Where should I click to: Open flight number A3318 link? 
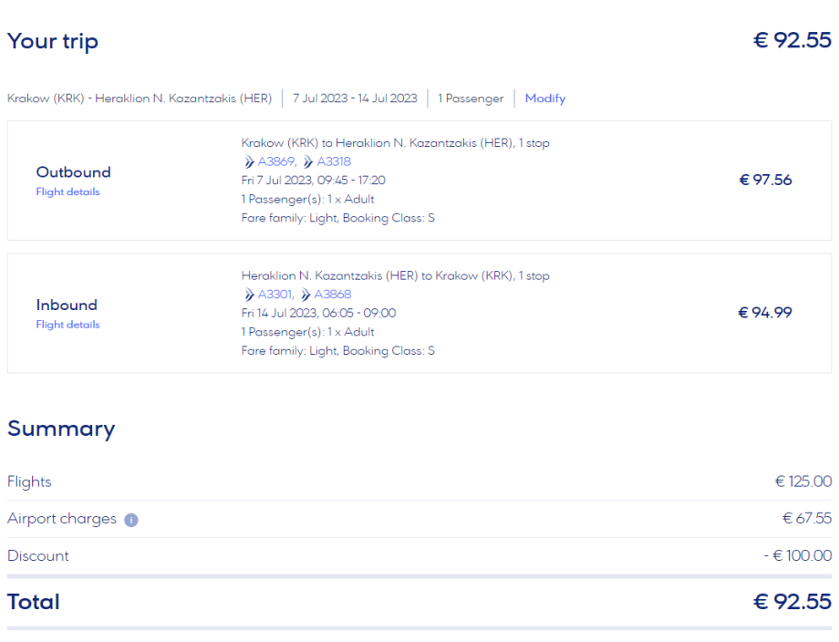334,162
